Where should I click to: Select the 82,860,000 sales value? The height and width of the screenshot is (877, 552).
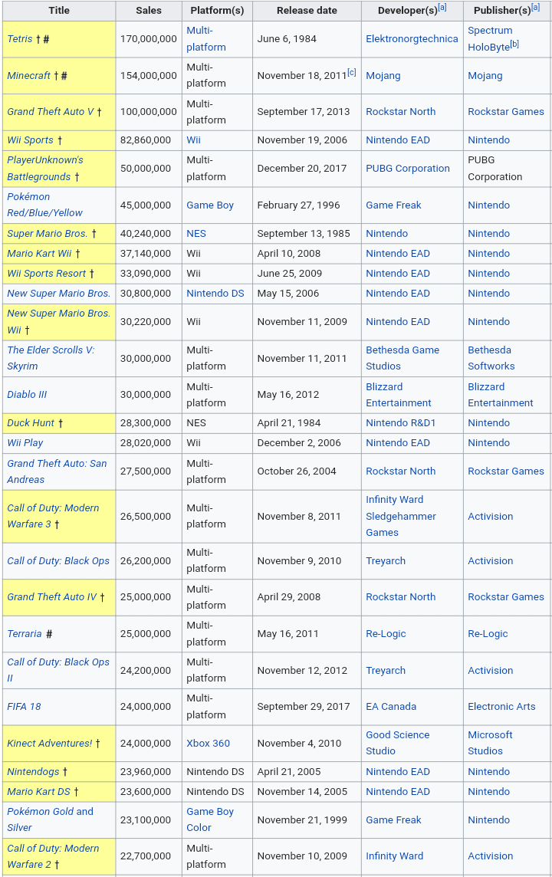click(x=146, y=140)
